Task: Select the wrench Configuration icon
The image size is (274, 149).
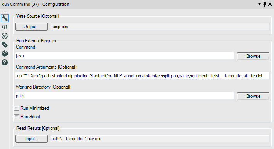Action: point(5,18)
